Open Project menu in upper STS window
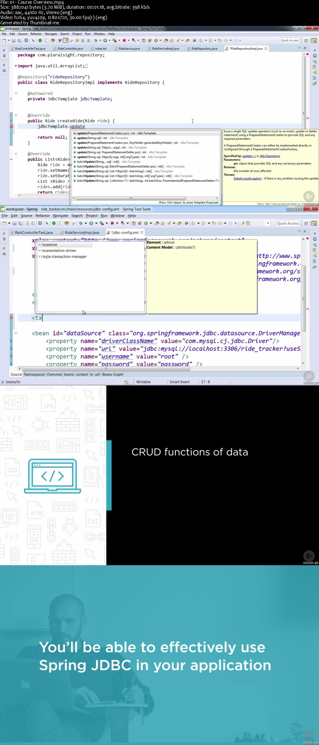The width and height of the screenshot is (319, 745). point(77,34)
